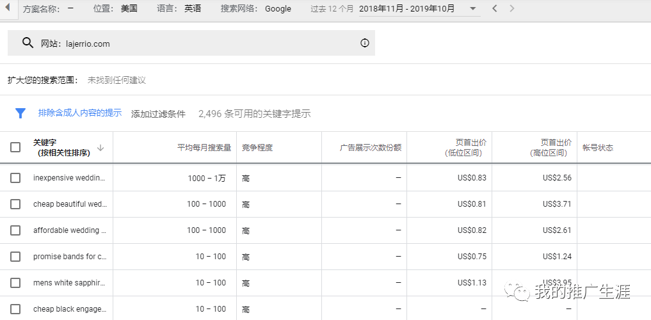651x320 pixels.
Task: Click the search magnifier icon
Action: (28, 43)
